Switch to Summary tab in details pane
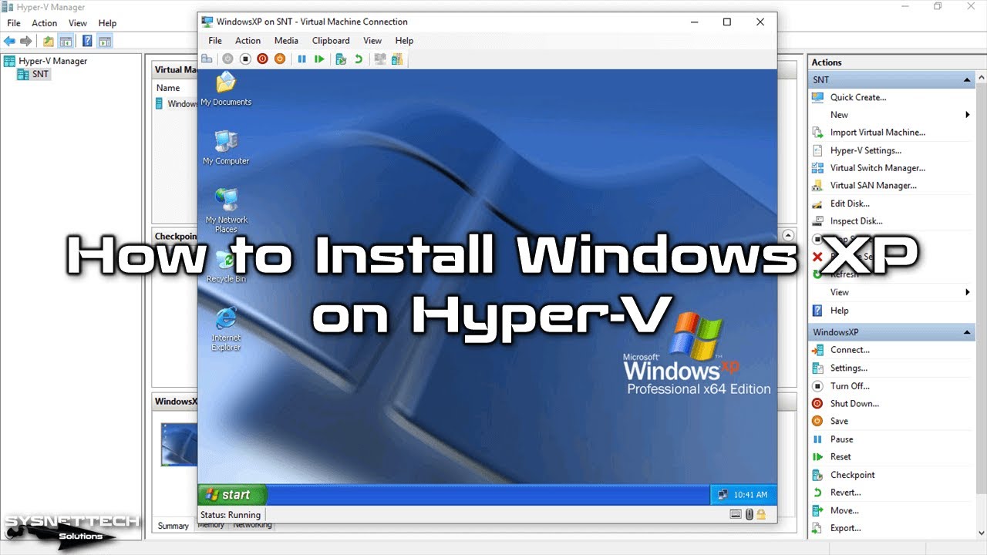 tap(173, 526)
